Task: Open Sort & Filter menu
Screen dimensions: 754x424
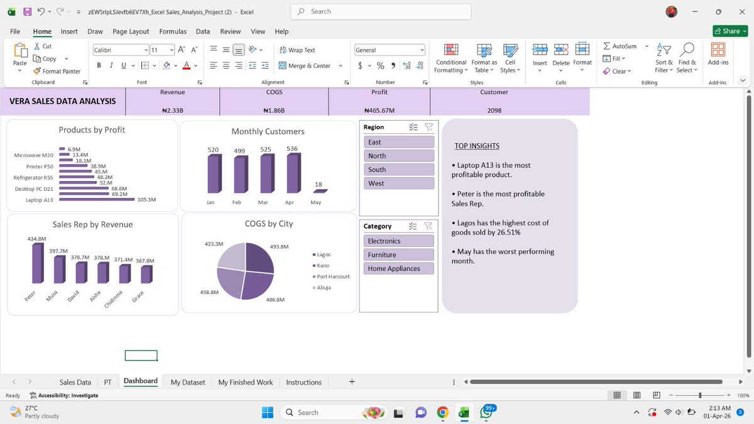Action: click(x=664, y=58)
